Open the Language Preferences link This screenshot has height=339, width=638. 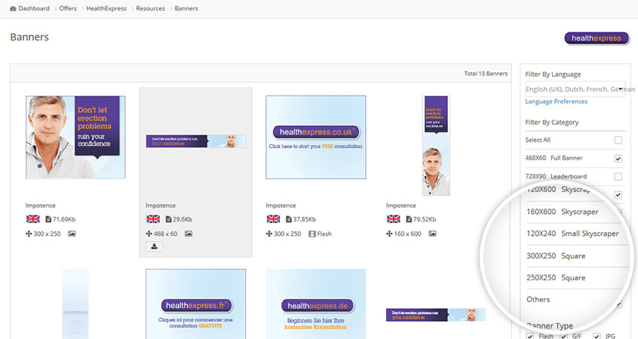point(556,101)
